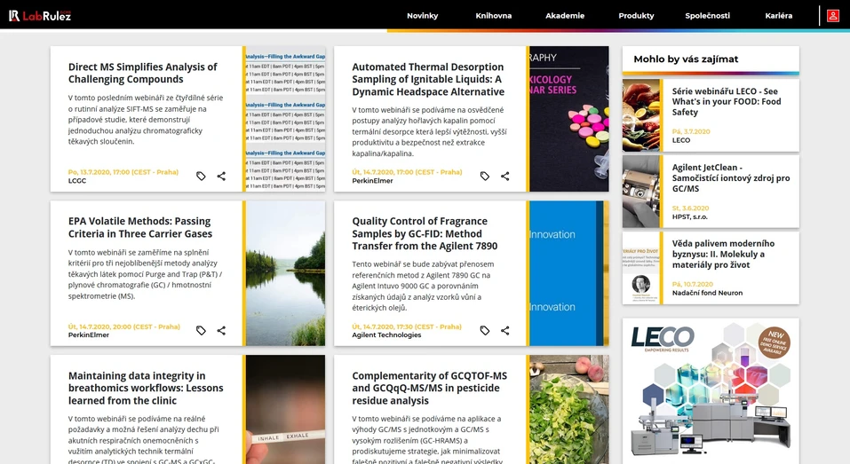Click the Nadační fond Neuron label
The image size is (850, 464).
pos(707,293)
